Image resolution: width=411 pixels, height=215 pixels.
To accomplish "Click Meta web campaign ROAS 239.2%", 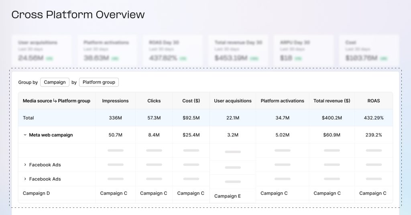I will coord(374,135).
